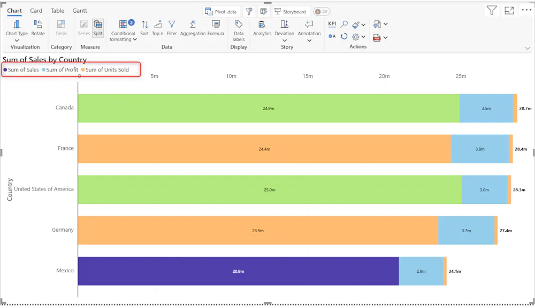Switch to the Gantt tab
This screenshot has width=535, height=308.
pyautogui.click(x=80, y=11)
